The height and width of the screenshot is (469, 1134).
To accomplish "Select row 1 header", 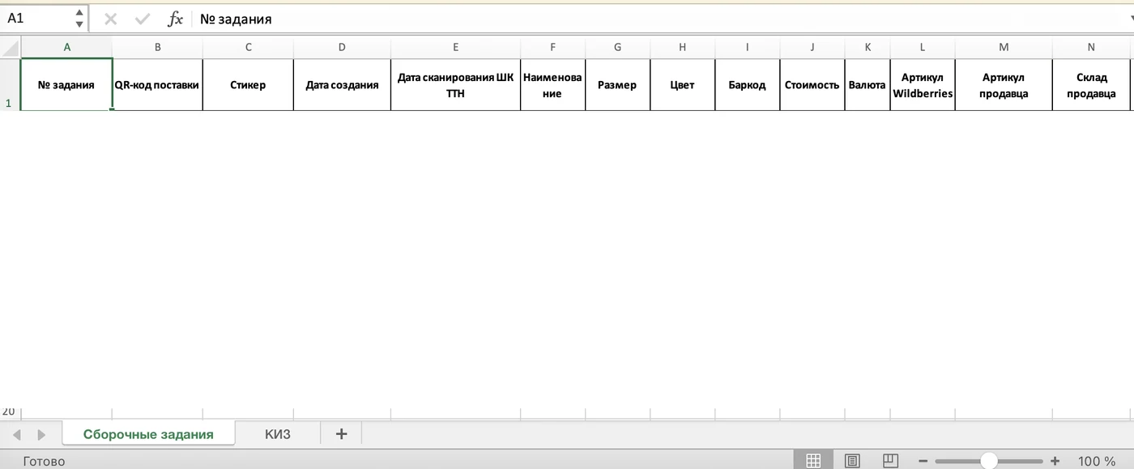I will [10, 84].
